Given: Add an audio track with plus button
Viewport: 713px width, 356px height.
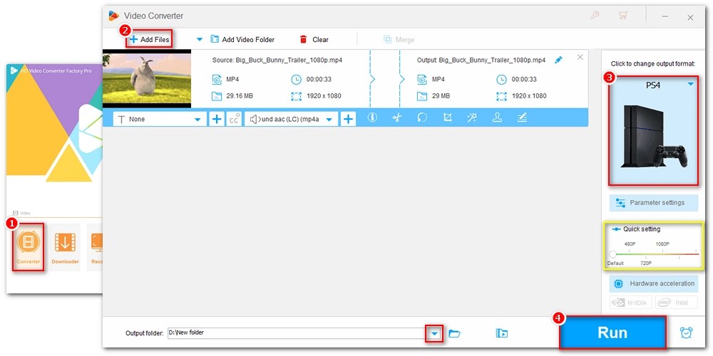Looking at the screenshot, I should (349, 119).
